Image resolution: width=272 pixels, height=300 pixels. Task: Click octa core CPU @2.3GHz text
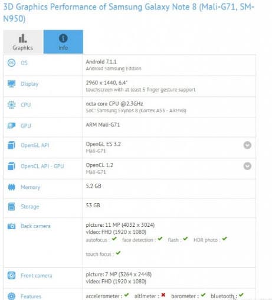point(114,104)
